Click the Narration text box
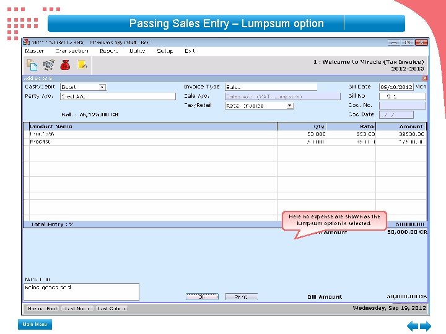Image resolution: width=446 pixels, height=334 pixels. [x=81, y=292]
